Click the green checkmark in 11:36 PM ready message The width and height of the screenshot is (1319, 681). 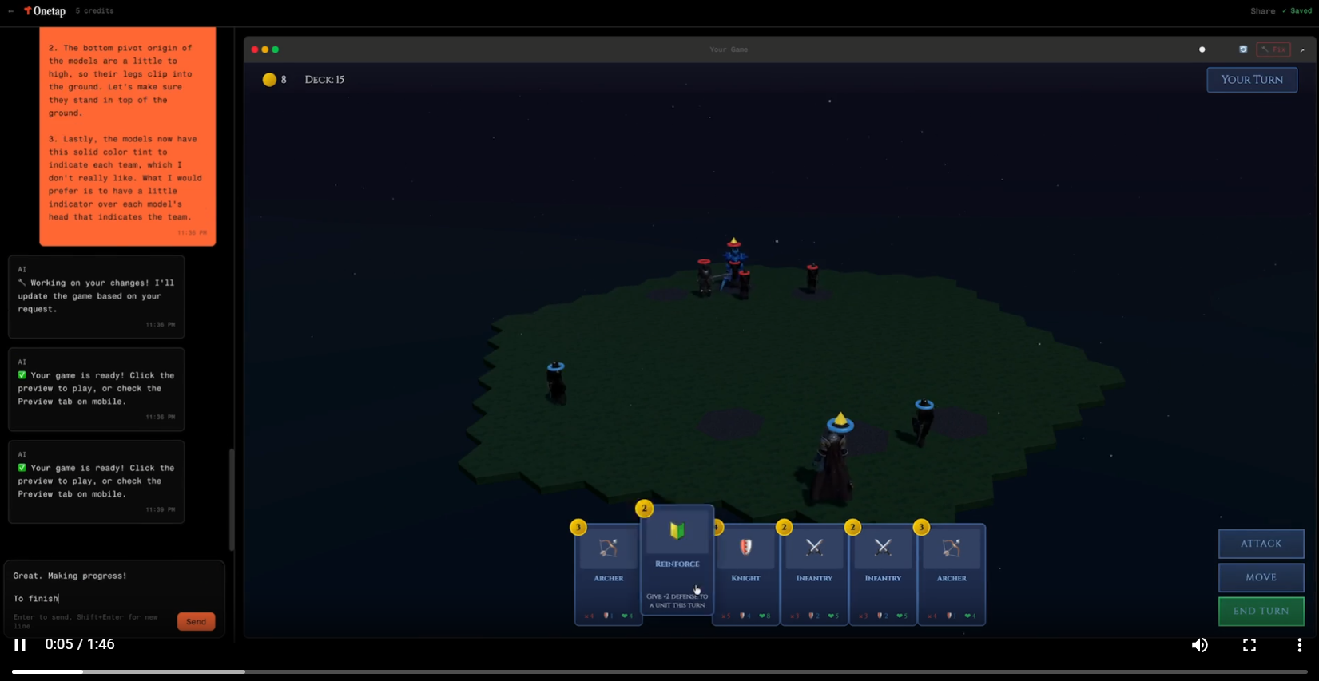22,374
